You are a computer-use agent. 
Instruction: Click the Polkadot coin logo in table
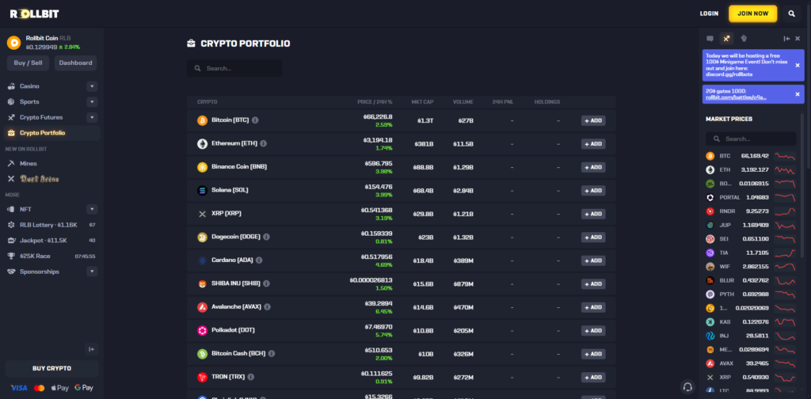[x=202, y=330]
